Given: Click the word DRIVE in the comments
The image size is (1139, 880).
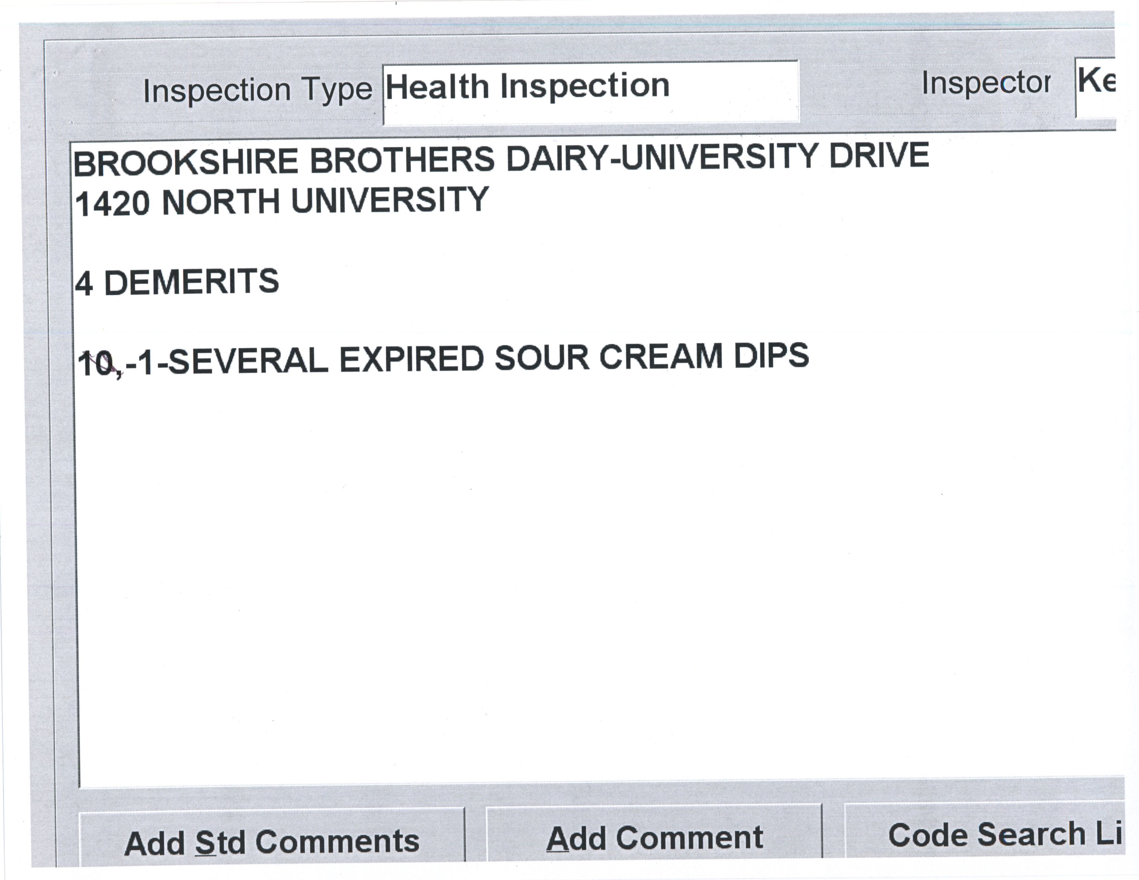Looking at the screenshot, I should click(x=879, y=155).
